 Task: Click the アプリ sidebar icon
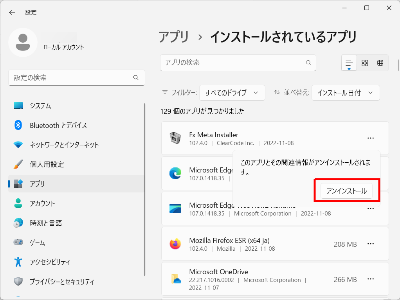tap(18, 184)
